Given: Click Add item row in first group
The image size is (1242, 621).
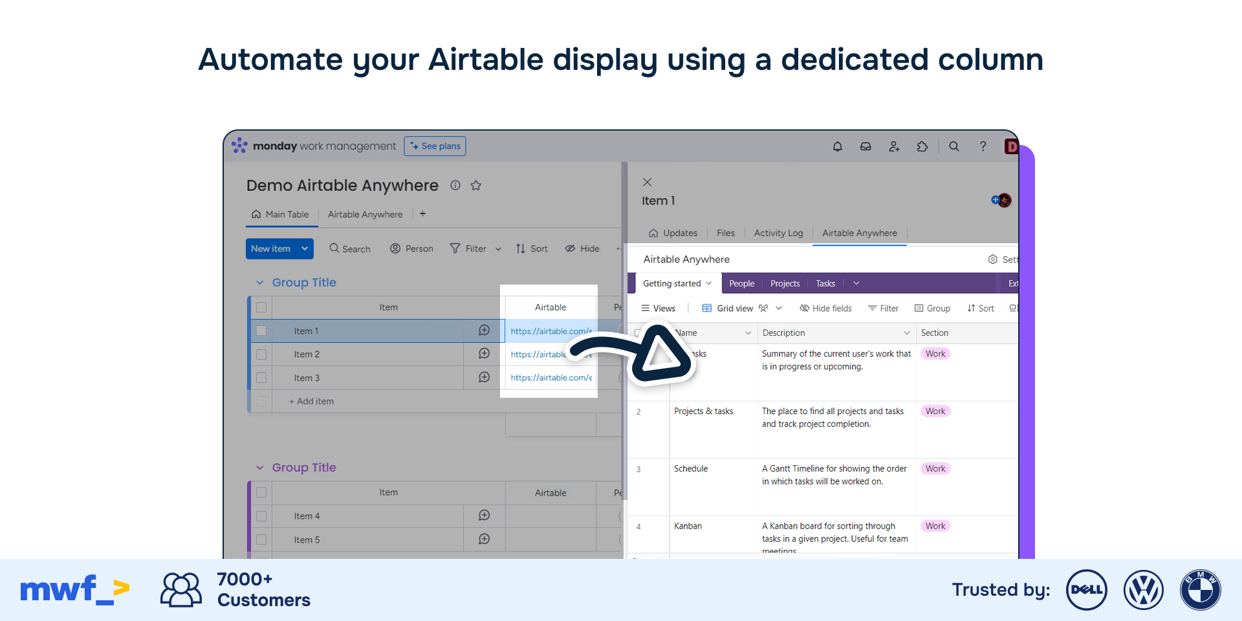Looking at the screenshot, I should pos(312,401).
